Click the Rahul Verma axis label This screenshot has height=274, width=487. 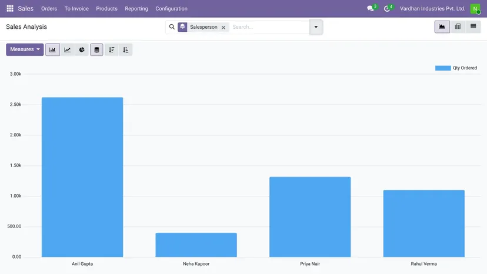click(x=423, y=264)
